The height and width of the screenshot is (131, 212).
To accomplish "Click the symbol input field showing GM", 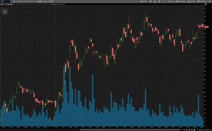I will (x=5, y=1).
